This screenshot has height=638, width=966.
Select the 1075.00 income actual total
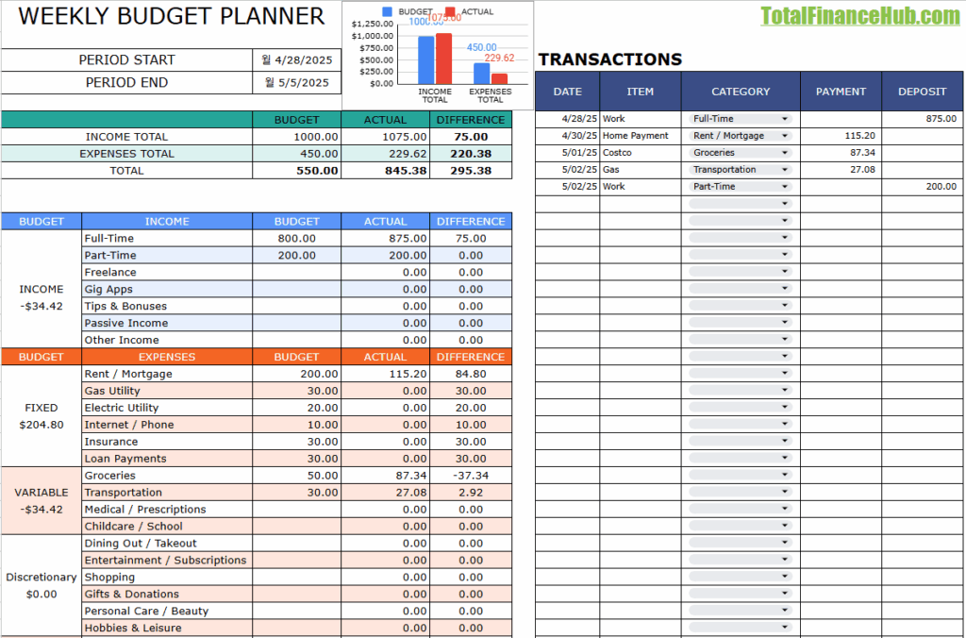tap(386, 137)
